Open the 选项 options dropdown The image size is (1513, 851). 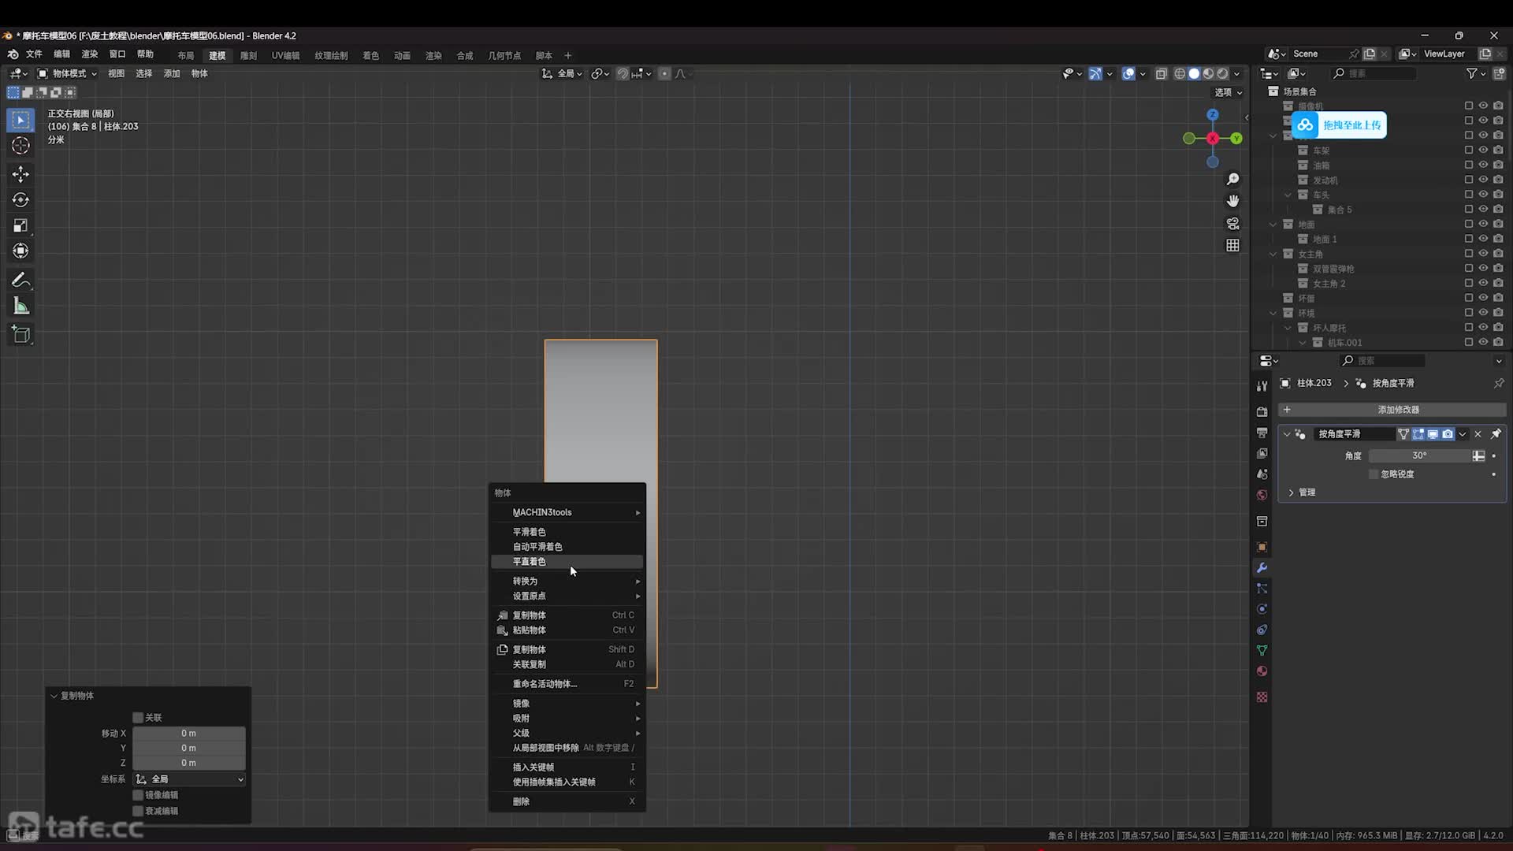pos(1228,92)
